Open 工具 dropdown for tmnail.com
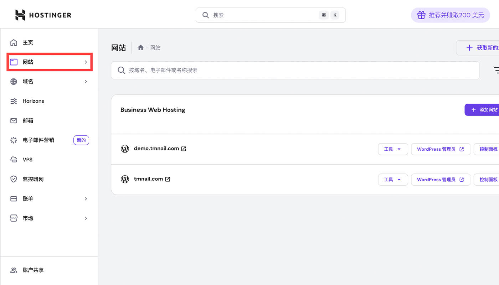Screen dimensions: 499x285 pyautogui.click(x=393, y=180)
